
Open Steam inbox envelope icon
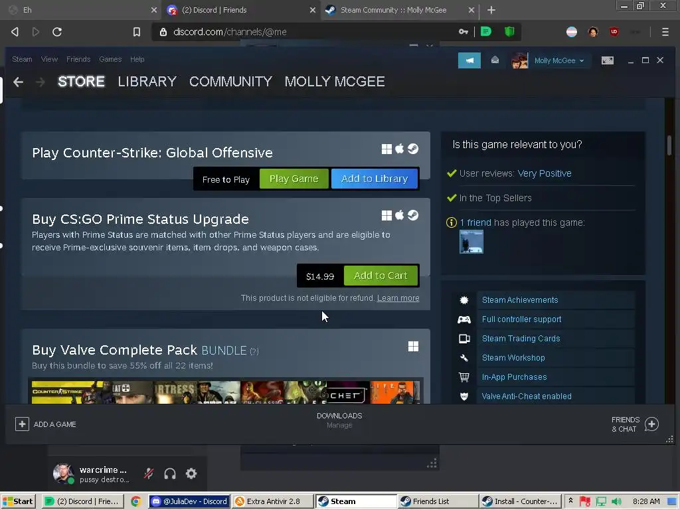click(495, 60)
